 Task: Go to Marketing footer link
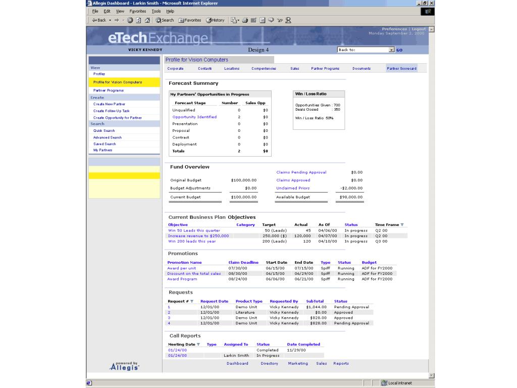(x=298, y=363)
